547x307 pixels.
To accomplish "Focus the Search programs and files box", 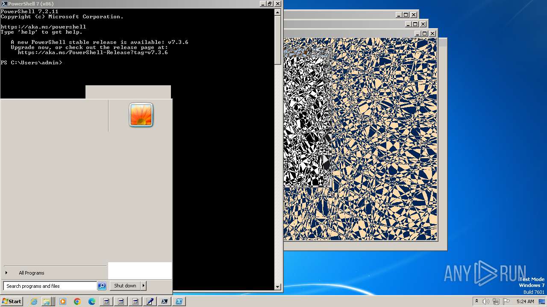I will [50, 286].
